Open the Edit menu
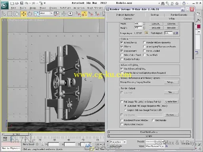 pyautogui.click(x=13, y=8)
